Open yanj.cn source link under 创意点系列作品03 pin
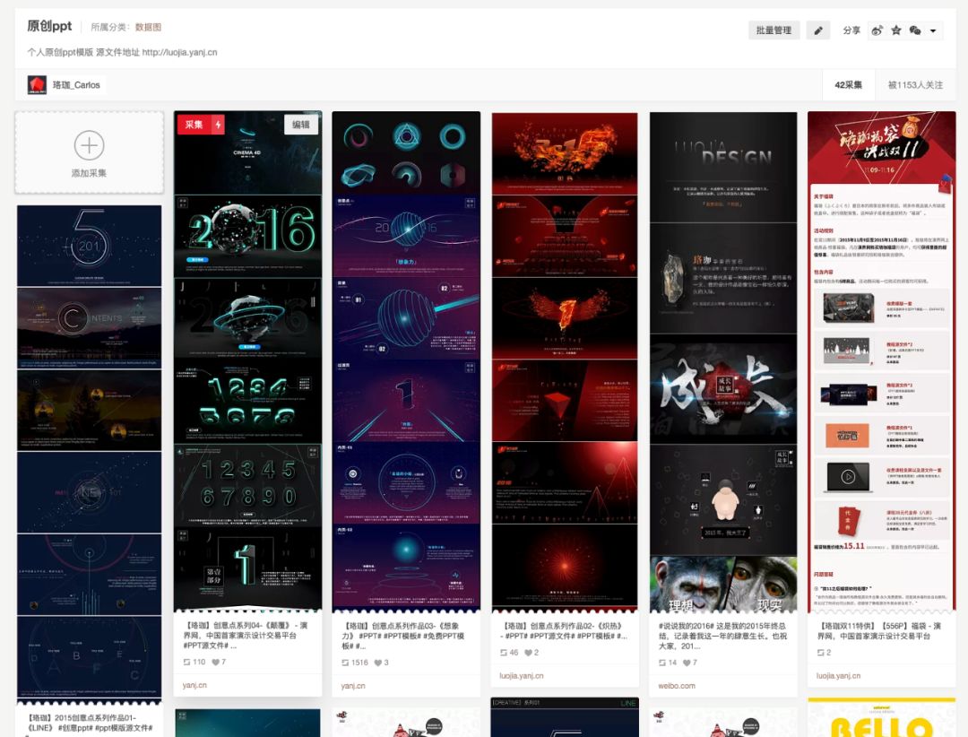968x737 pixels. click(352, 686)
